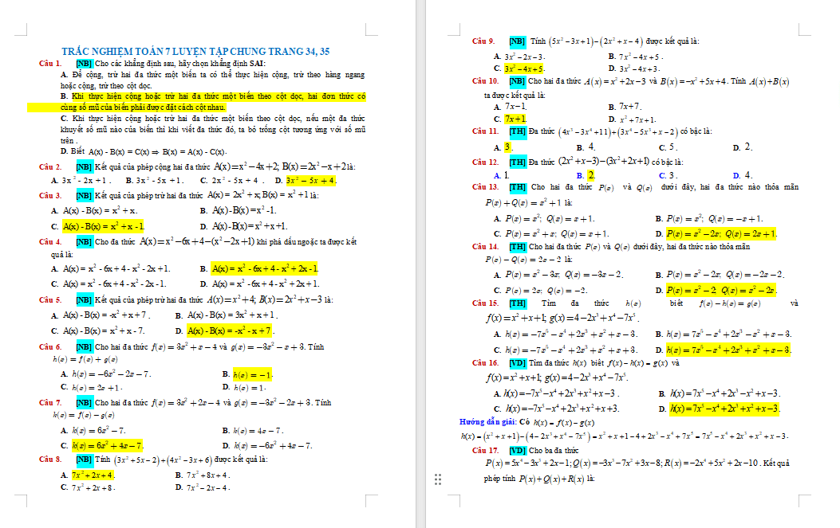Select the 'Câu 17.' question label
Image resolution: width=840 pixels, height=528 pixels.
coord(485,451)
